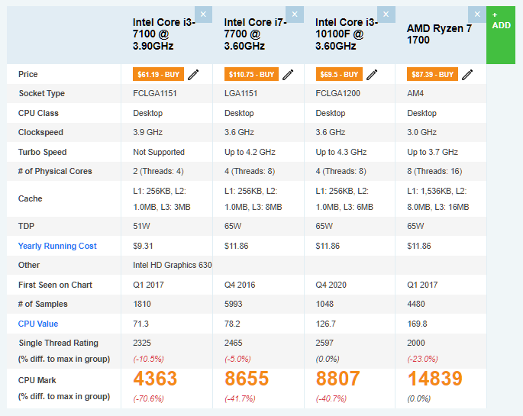Click the 78.2 CPU value cell
The image size is (523, 416).
(232, 324)
